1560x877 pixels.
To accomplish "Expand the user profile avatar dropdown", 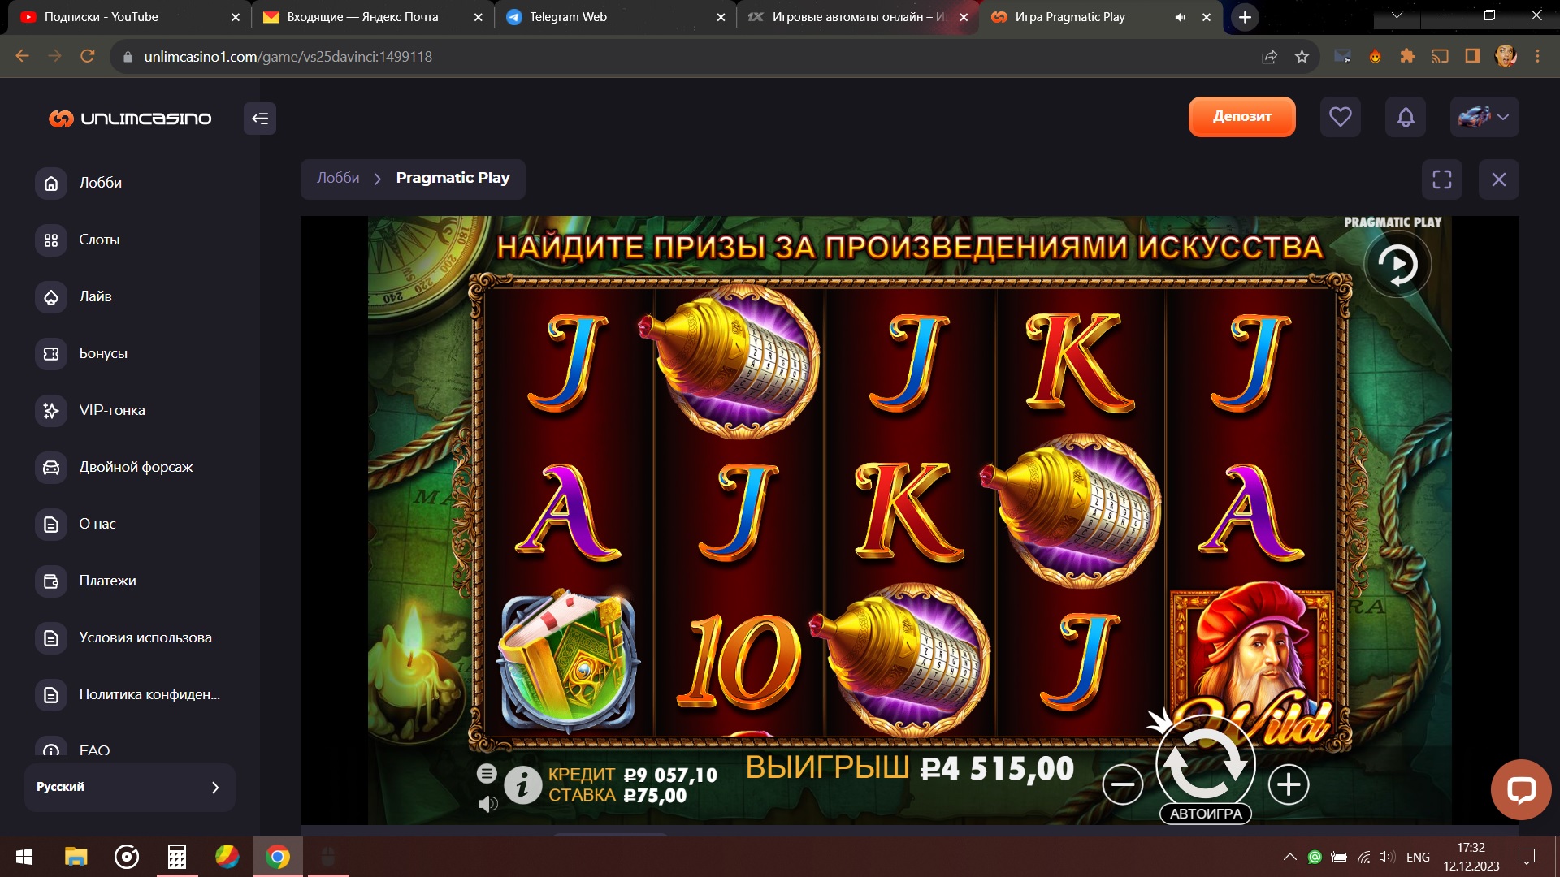I will click(1484, 117).
